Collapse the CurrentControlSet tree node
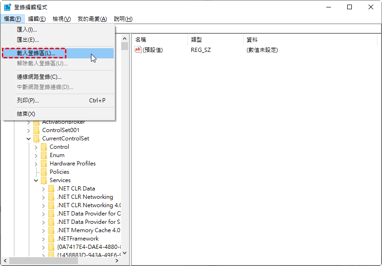382x266 pixels. coord(29,139)
